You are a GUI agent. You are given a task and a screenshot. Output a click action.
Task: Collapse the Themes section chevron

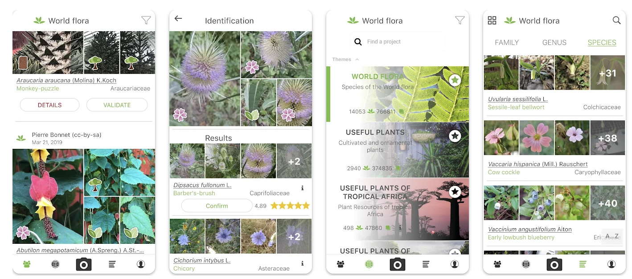pos(357,59)
